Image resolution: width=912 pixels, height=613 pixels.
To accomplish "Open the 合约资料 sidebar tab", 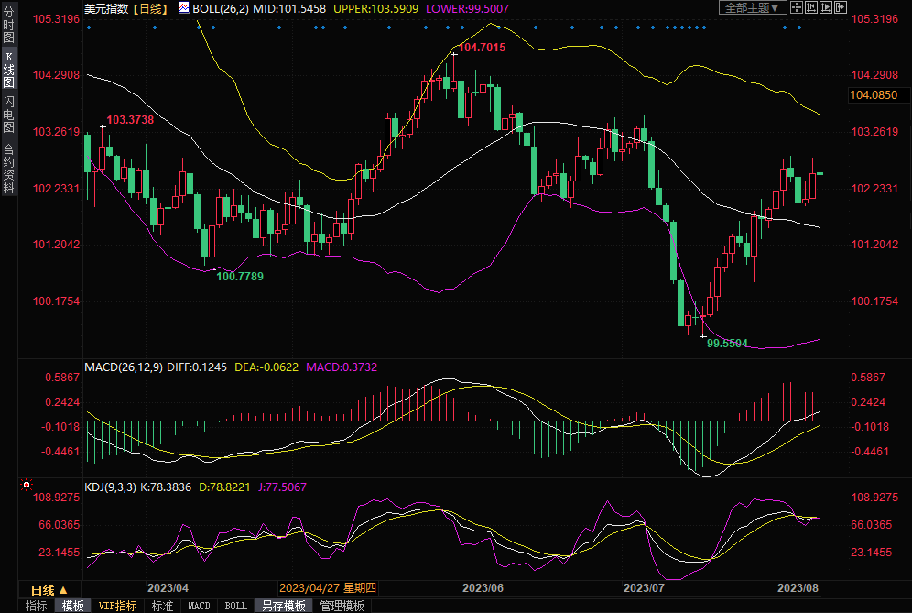I will [8, 169].
